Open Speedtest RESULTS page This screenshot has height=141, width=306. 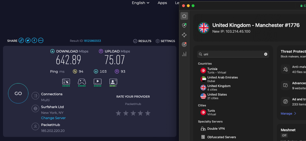[142, 41]
